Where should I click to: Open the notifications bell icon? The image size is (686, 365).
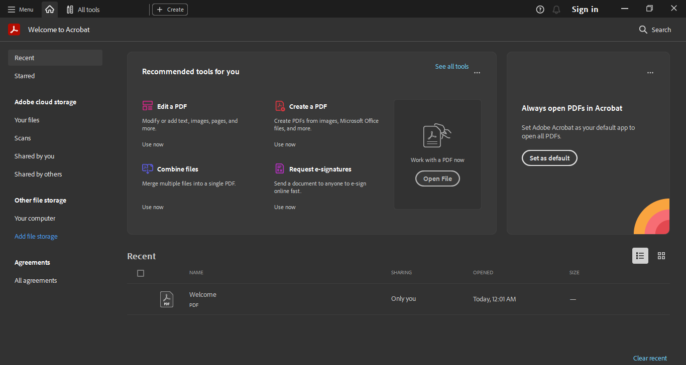click(556, 10)
